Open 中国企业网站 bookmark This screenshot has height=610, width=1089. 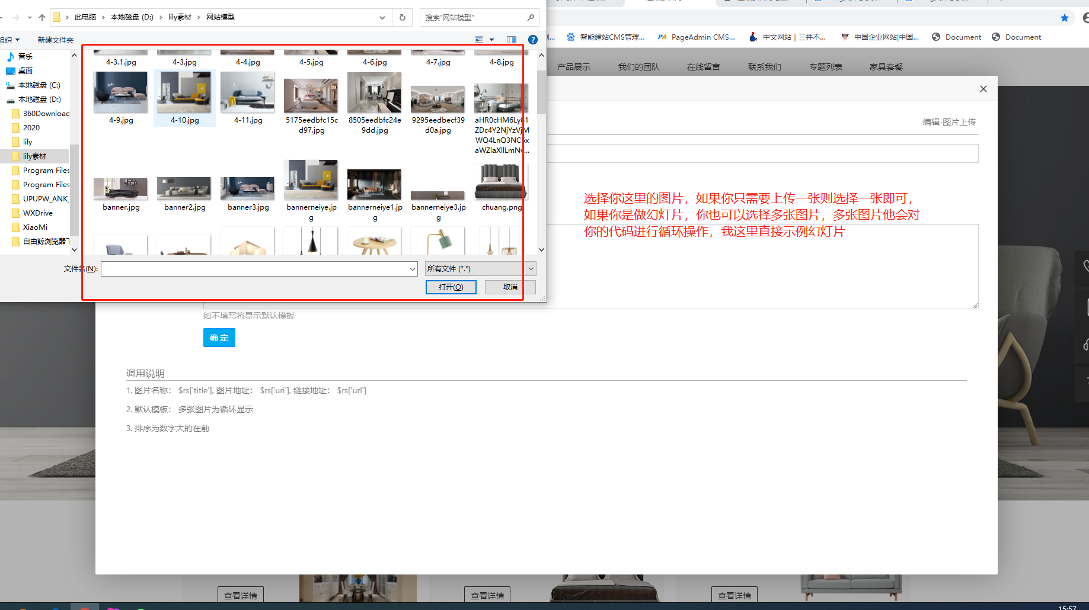pyautogui.click(x=880, y=37)
